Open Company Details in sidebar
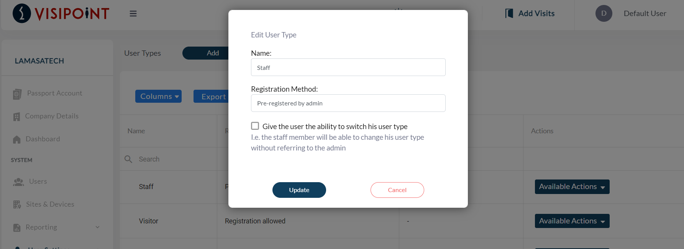The height and width of the screenshot is (249, 684). (x=52, y=116)
